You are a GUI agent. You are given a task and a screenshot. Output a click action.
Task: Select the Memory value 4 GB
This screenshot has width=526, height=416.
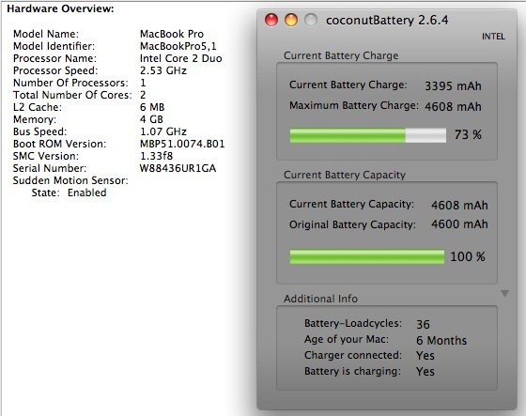[x=151, y=119]
